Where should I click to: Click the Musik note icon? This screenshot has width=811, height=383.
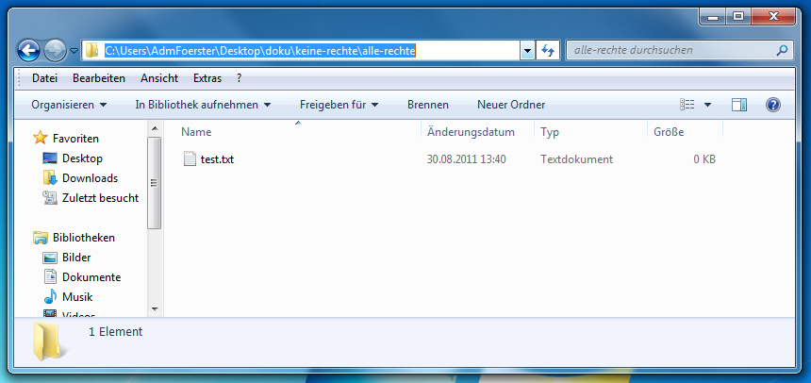click(x=50, y=297)
